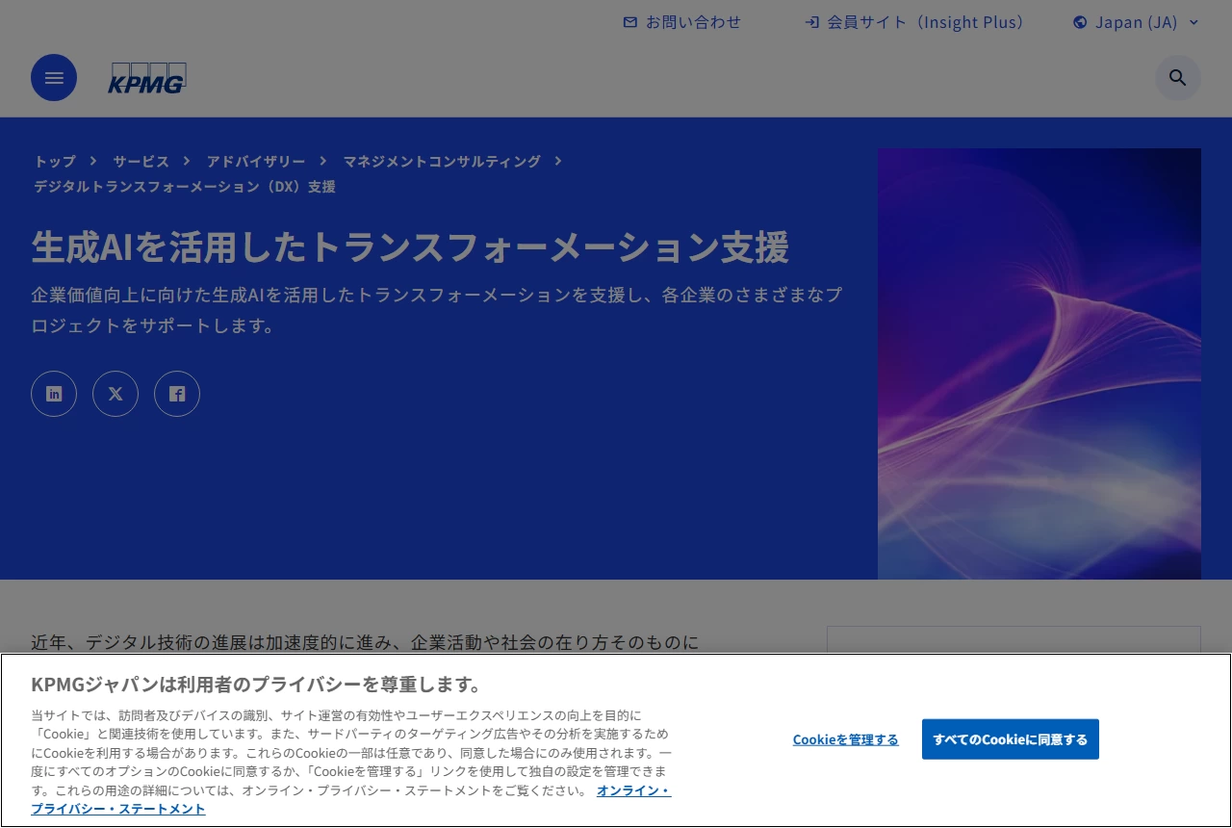Open the hamburger navigation menu
The height and width of the screenshot is (828, 1232).
54,78
